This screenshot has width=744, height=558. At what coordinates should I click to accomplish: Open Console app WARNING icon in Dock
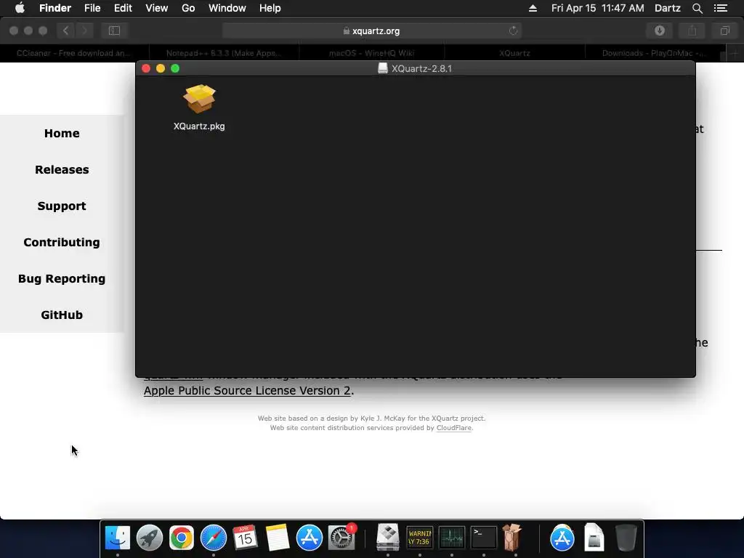[420, 538]
